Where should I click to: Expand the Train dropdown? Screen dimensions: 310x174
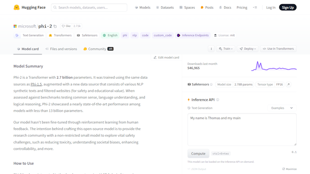click(226, 49)
